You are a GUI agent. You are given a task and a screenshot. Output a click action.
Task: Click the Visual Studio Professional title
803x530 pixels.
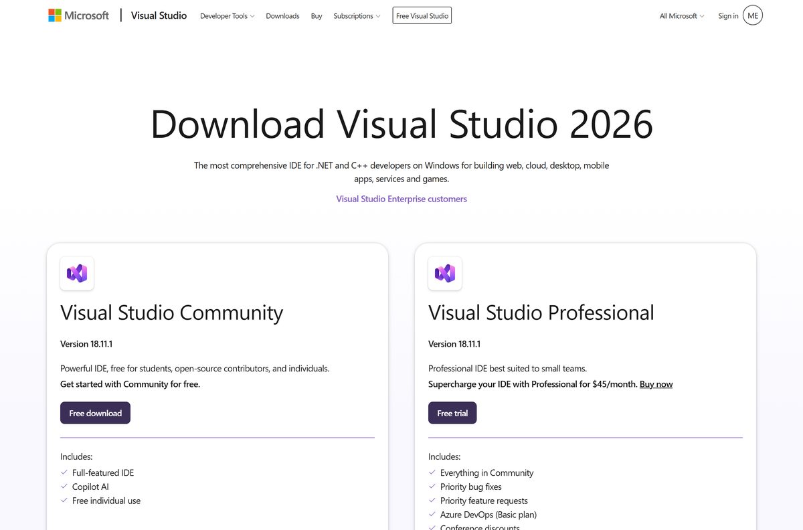tap(541, 313)
